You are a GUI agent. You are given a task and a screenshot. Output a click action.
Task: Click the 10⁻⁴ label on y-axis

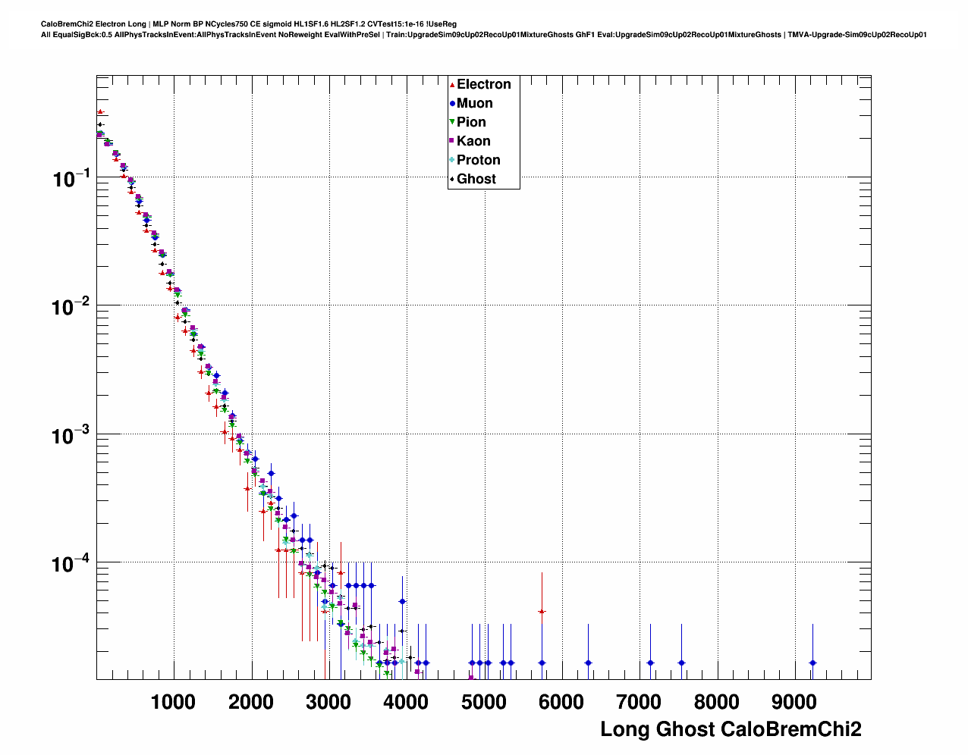tap(72, 565)
